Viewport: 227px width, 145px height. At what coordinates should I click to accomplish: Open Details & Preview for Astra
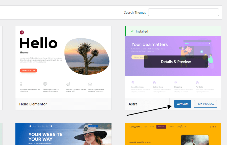(x=176, y=62)
